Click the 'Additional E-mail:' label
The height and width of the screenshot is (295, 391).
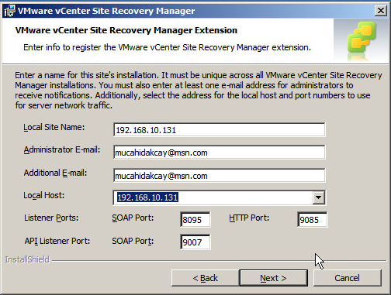point(55,173)
